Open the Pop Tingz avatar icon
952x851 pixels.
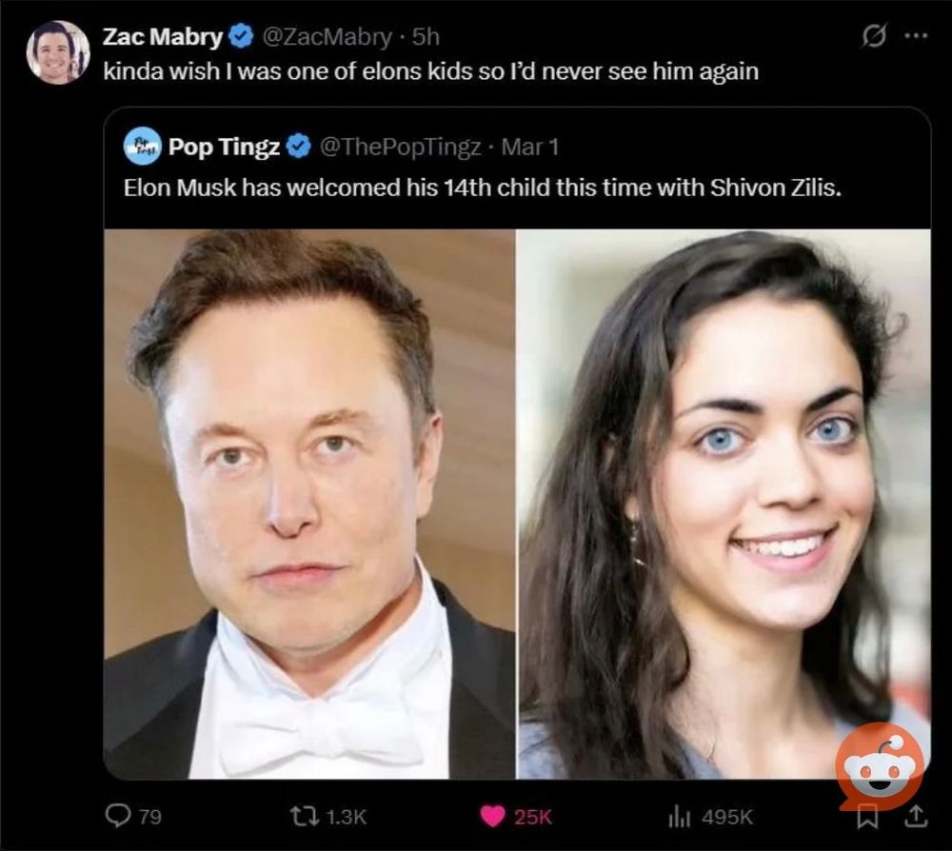click(x=142, y=147)
